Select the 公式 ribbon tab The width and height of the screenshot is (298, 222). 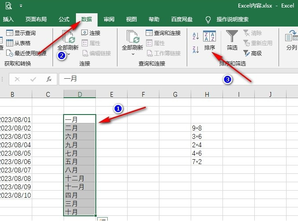tap(64, 19)
